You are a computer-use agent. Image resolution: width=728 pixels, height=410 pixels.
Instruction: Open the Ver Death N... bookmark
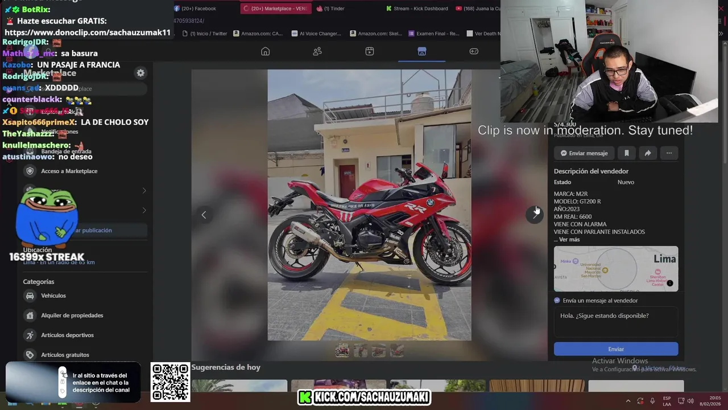click(483, 34)
